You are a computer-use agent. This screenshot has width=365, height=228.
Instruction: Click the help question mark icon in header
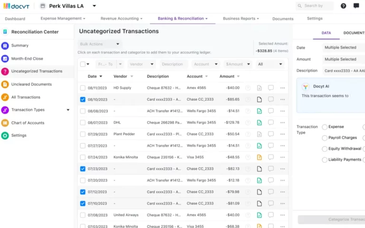click(x=344, y=6)
